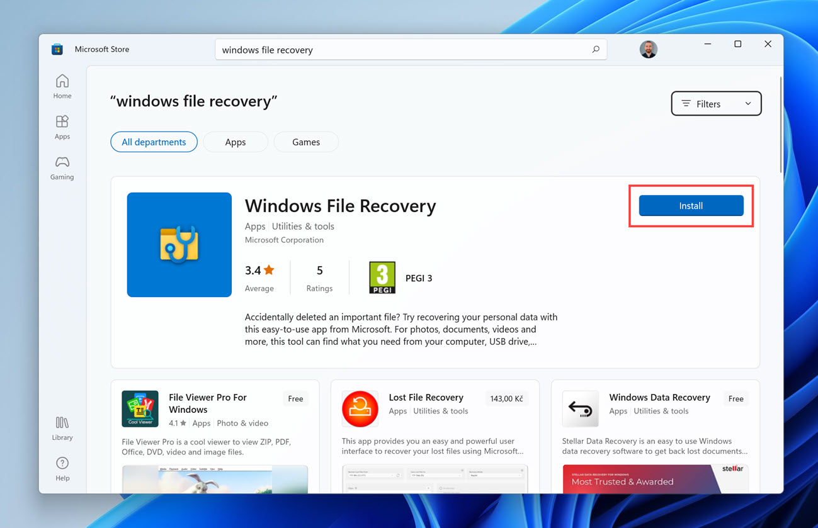Click the Microsoft Store logo icon
The height and width of the screenshot is (528, 818).
(x=57, y=49)
